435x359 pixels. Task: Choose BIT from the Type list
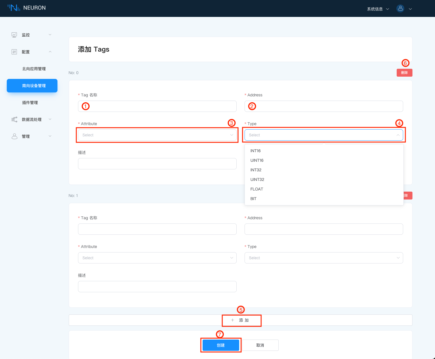[324, 199]
